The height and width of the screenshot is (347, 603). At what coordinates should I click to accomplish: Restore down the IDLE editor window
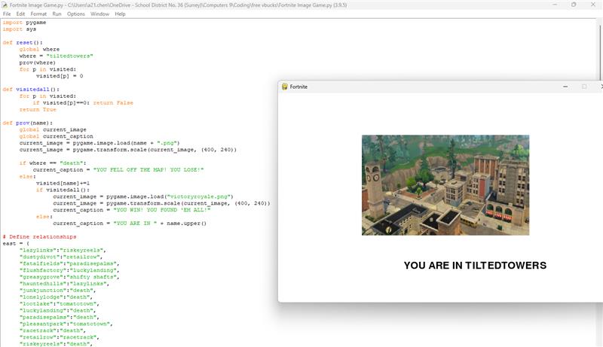tap(574, 5)
